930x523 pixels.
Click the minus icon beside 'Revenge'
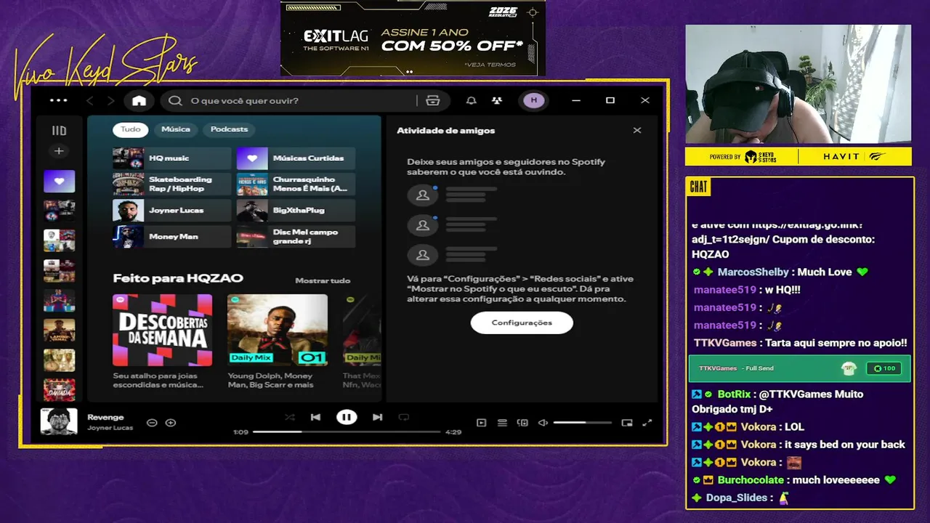152,423
